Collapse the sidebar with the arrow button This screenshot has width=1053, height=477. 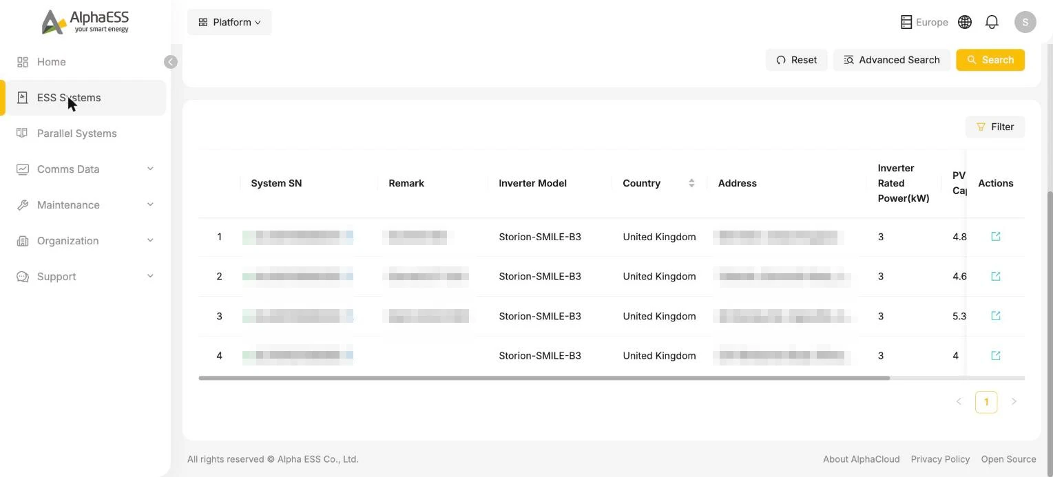pos(171,62)
